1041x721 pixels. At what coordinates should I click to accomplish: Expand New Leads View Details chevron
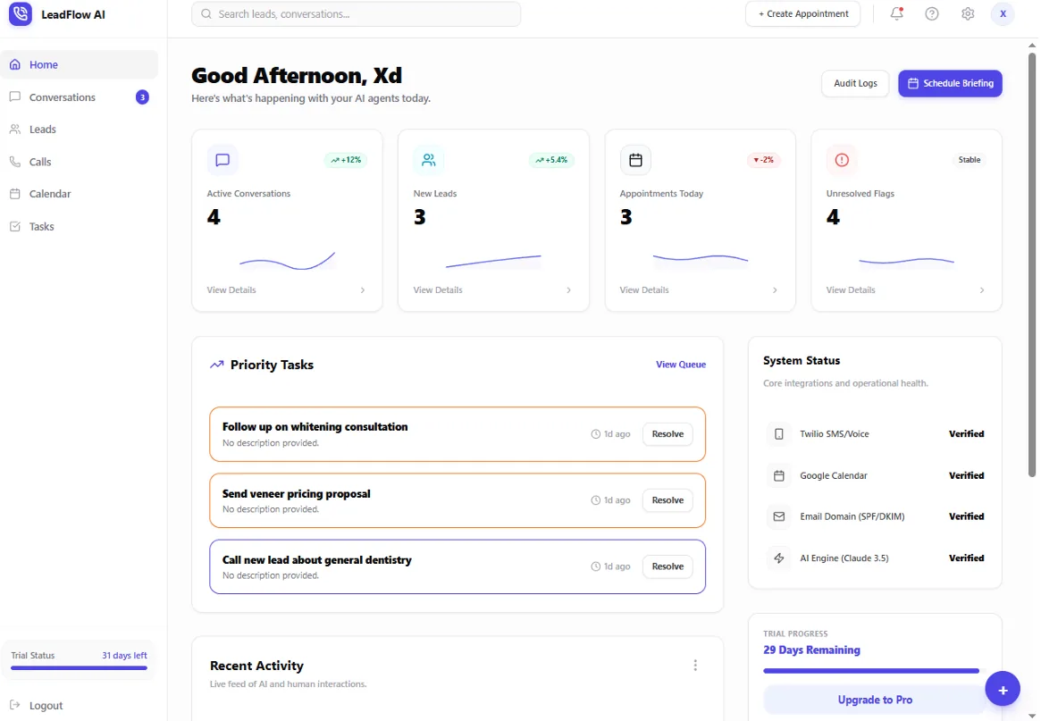click(569, 290)
